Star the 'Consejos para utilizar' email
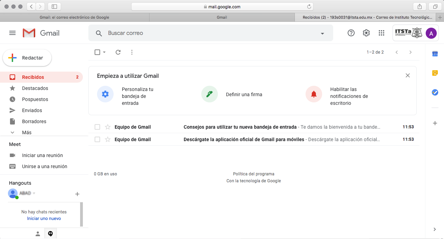 [x=108, y=127]
